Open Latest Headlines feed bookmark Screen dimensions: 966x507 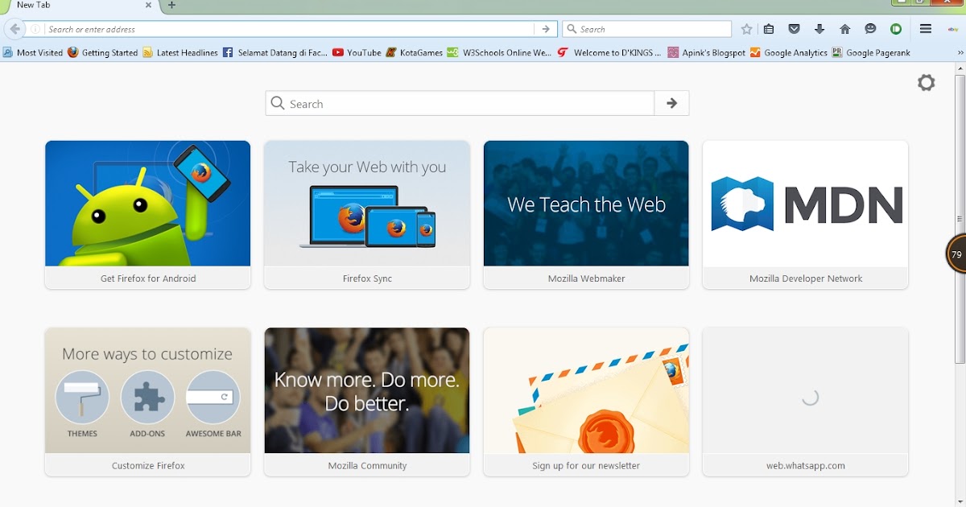(x=180, y=52)
